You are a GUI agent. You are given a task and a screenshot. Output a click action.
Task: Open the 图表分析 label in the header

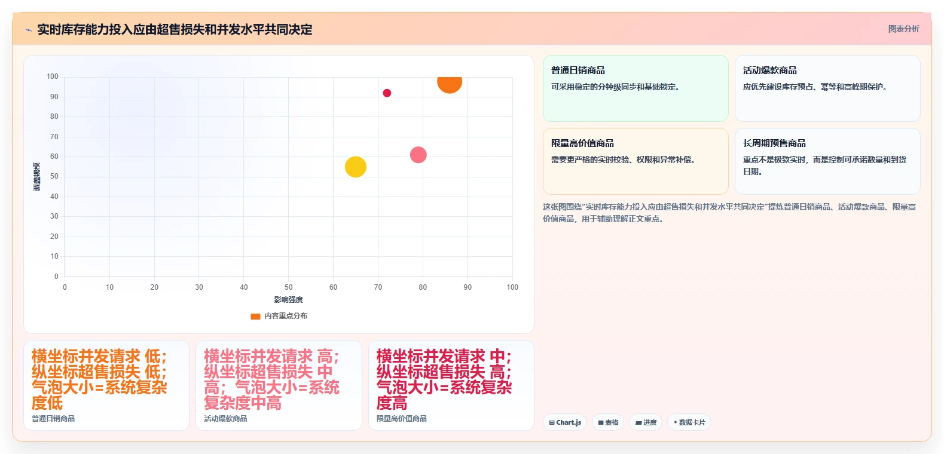tap(903, 29)
